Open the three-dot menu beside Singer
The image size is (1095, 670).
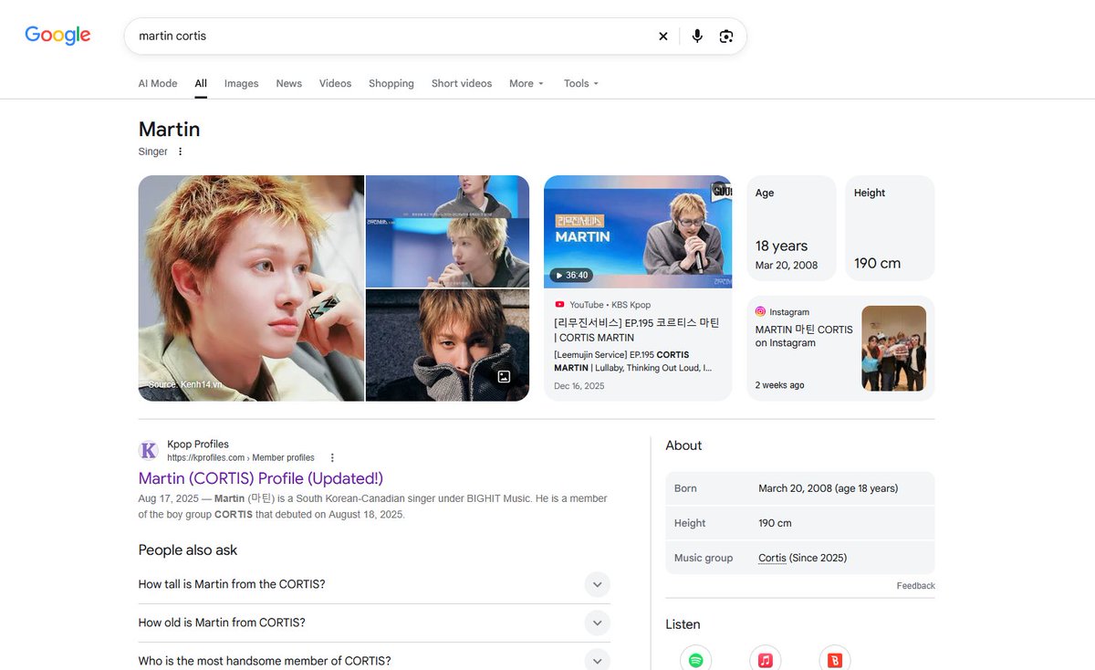pyautogui.click(x=180, y=152)
